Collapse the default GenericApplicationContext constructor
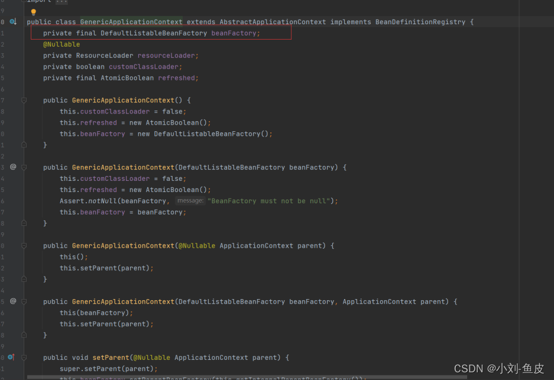The image size is (554, 380). [x=24, y=100]
